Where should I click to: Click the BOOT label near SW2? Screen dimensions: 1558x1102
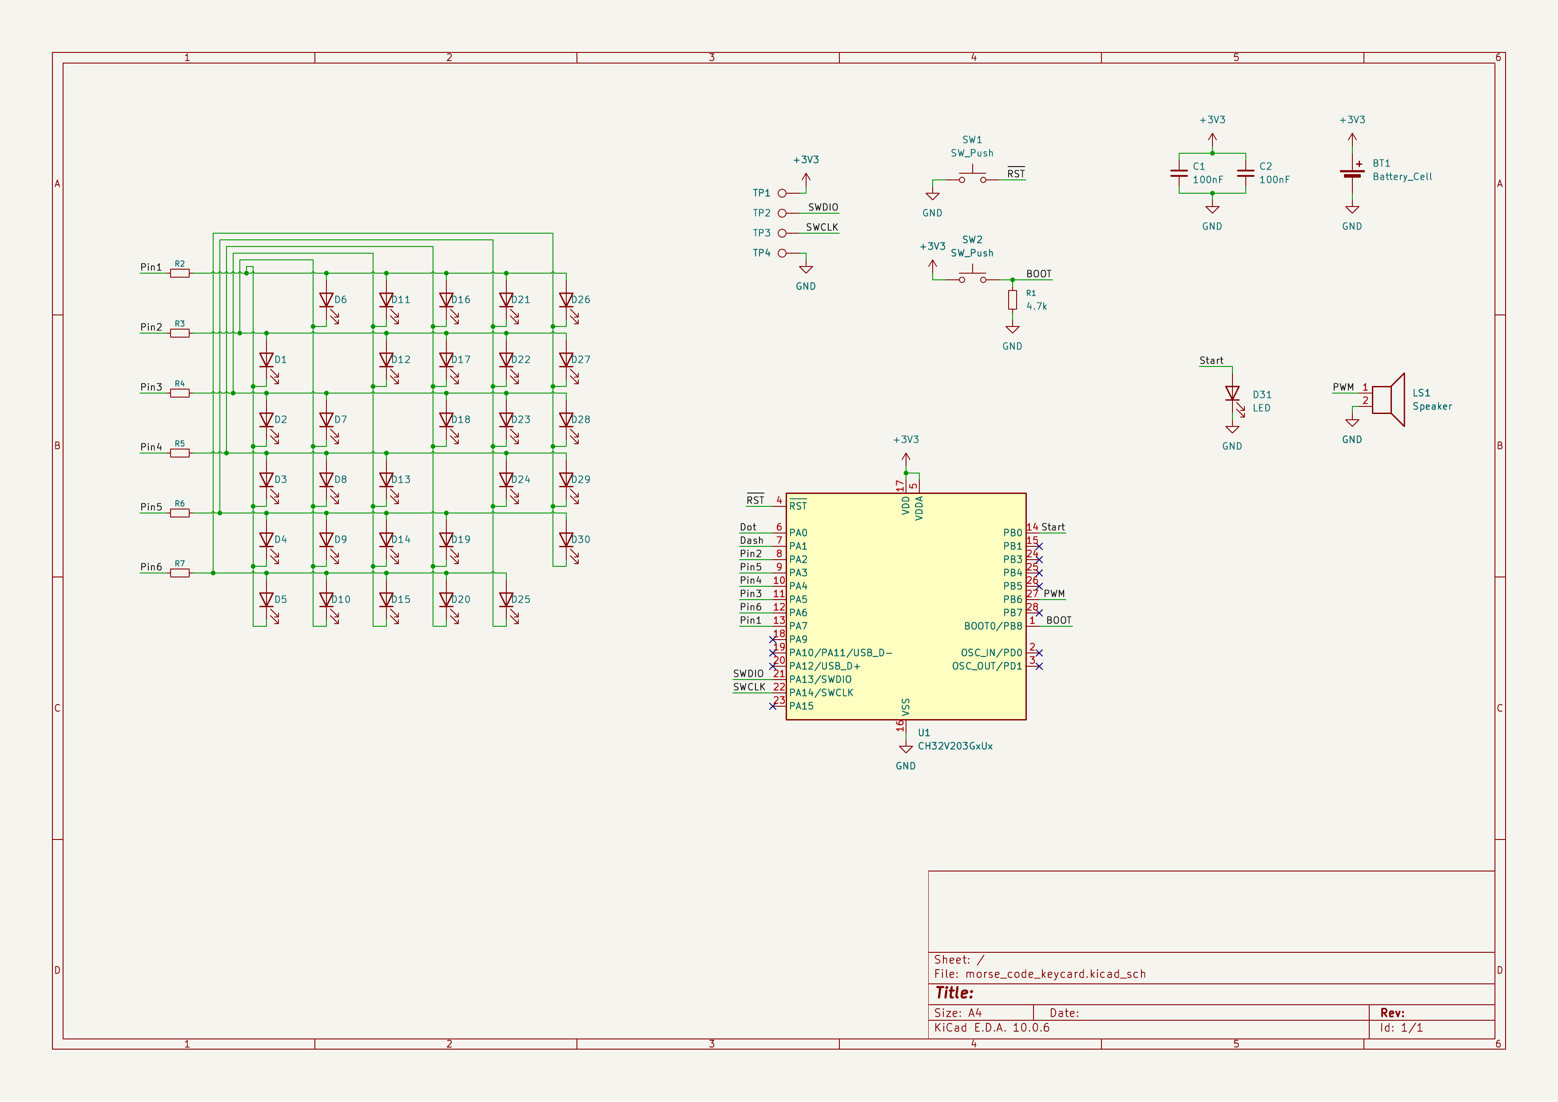point(1039,274)
